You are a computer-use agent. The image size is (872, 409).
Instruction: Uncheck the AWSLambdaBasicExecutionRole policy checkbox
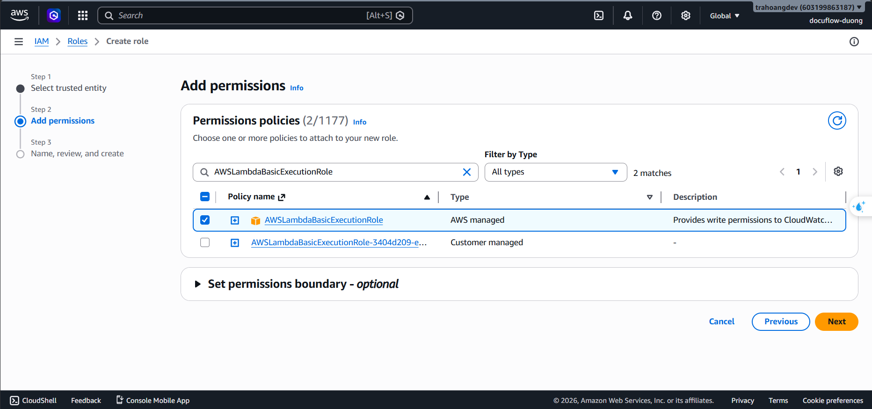click(x=205, y=220)
